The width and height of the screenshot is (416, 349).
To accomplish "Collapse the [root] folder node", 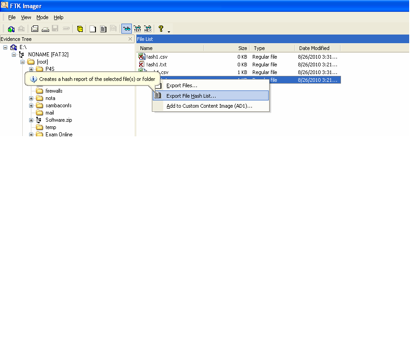I will click(x=23, y=62).
